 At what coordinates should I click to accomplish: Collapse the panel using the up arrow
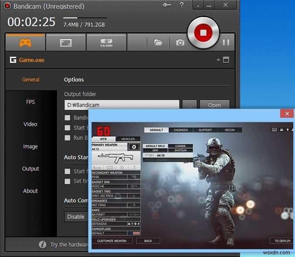coord(218,60)
